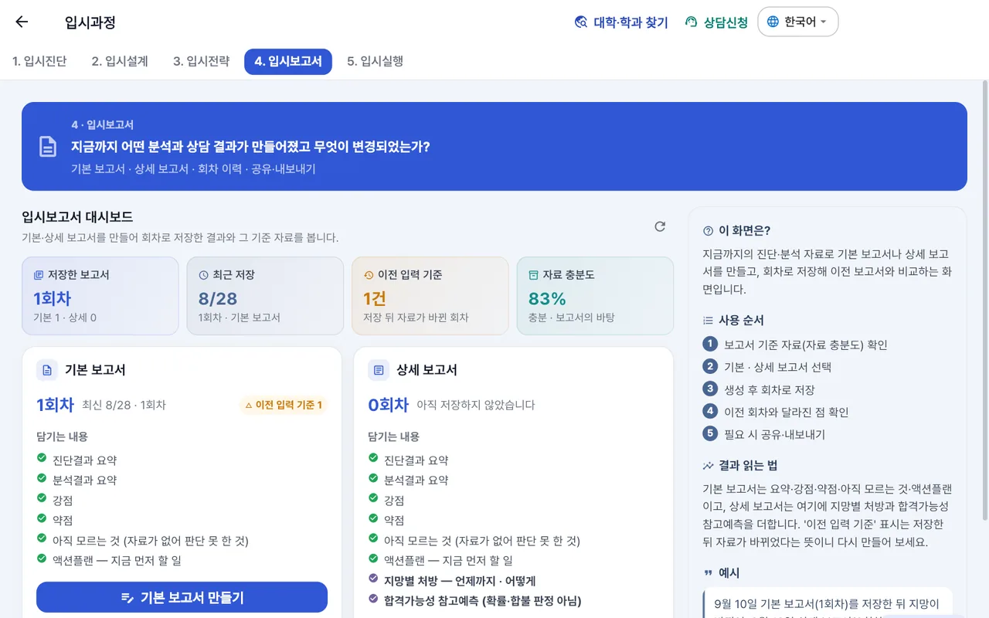The width and height of the screenshot is (989, 618).
Task: Click 액션플랜 — 지금 먼저 할 일 in 기본 보고서
Action: [x=117, y=561]
